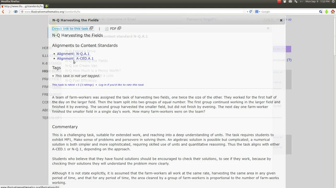Open the mail indicator in top panel
The width and height of the screenshot is (336, 188).
[x=290, y=2]
